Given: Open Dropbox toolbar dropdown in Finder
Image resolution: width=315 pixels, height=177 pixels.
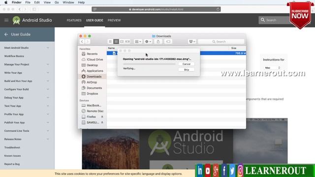Looking at the screenshot, I should tap(192, 41).
